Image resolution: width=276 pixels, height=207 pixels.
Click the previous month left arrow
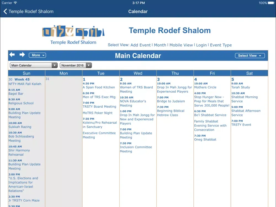pos(12,55)
